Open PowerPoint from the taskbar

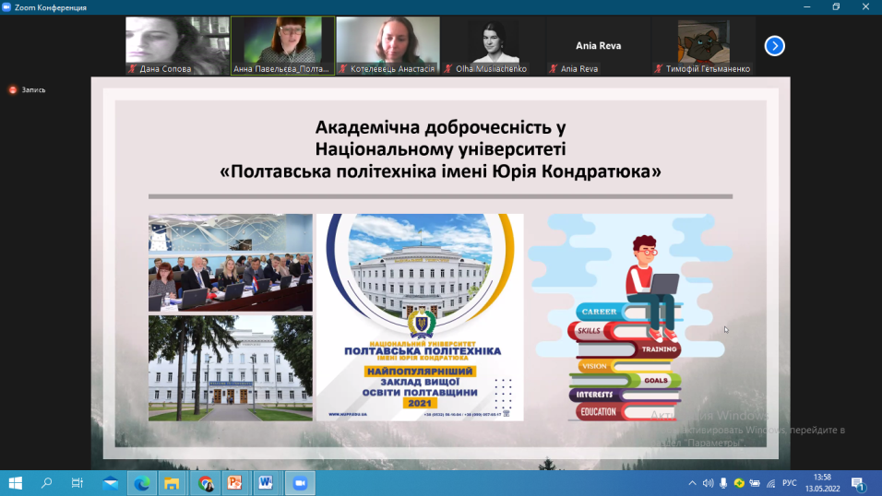[x=234, y=482]
